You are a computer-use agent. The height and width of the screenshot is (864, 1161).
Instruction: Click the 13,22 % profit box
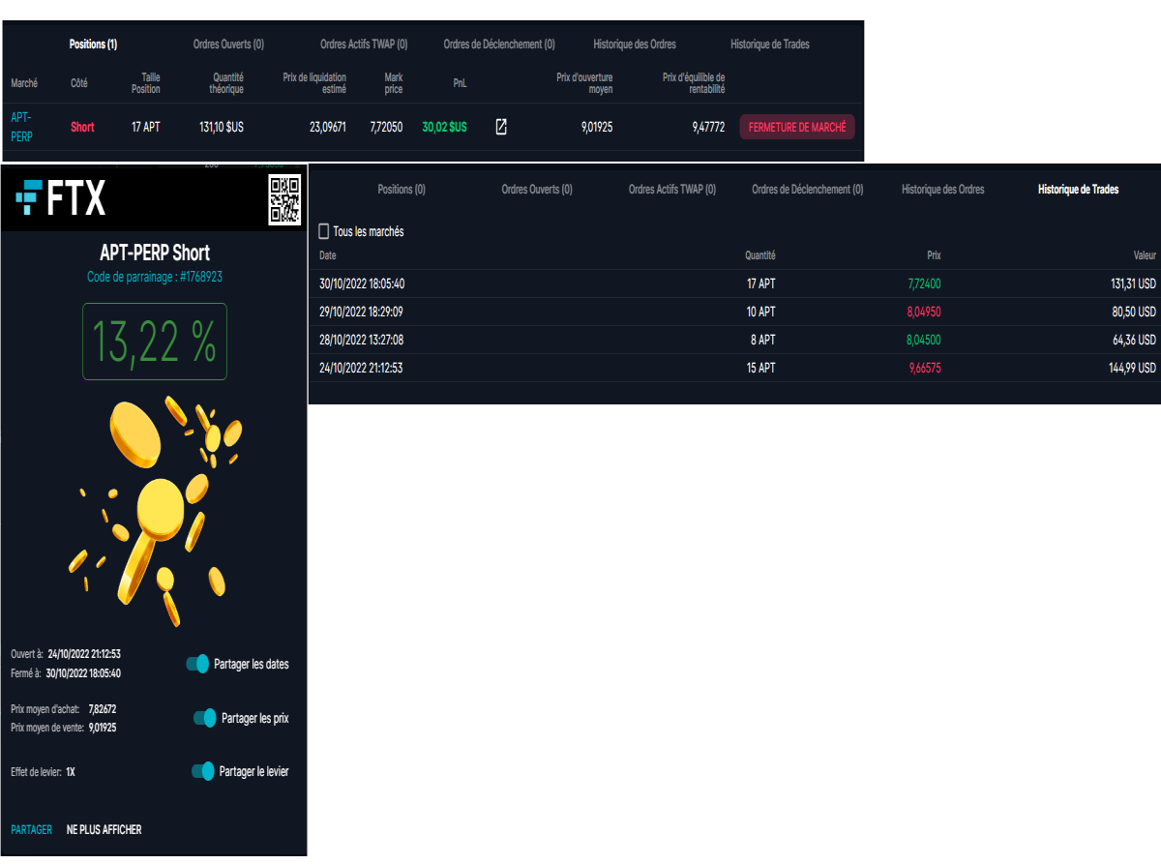point(155,342)
